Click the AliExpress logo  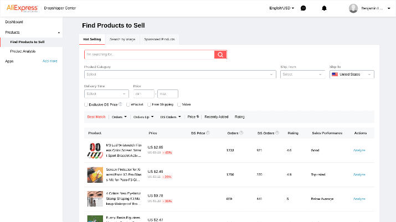pos(22,8)
